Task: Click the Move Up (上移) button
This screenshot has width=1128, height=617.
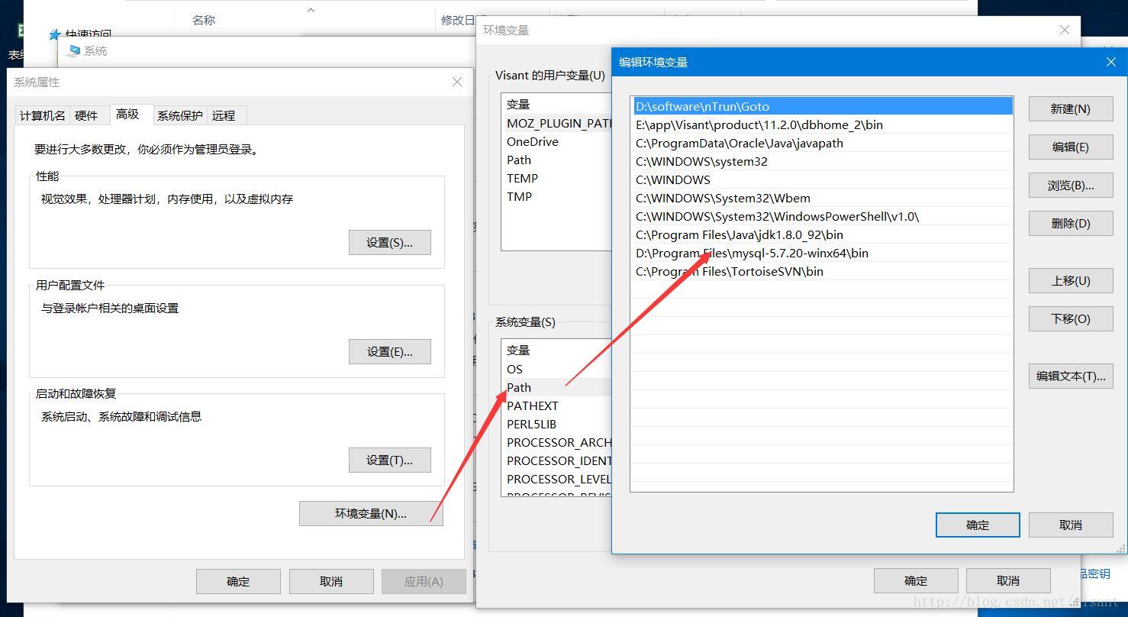Action: (1070, 280)
